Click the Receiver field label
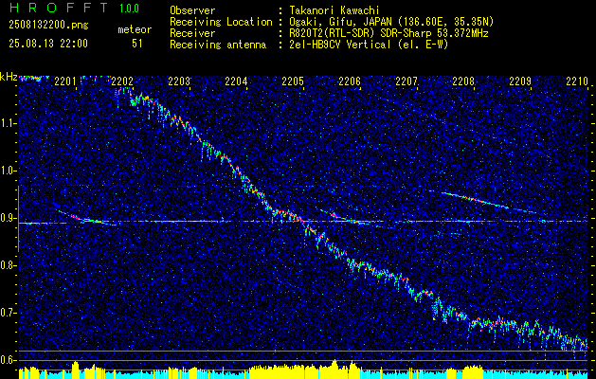596x379 pixels. click(192, 33)
